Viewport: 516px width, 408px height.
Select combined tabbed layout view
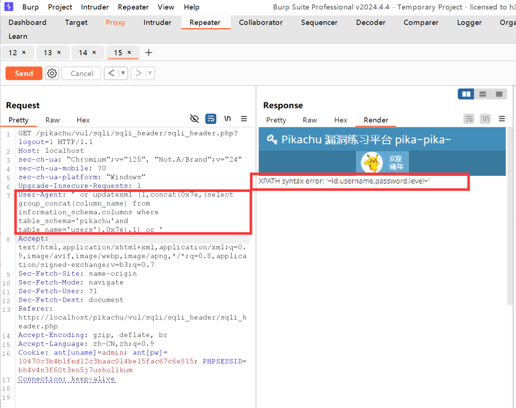click(499, 94)
